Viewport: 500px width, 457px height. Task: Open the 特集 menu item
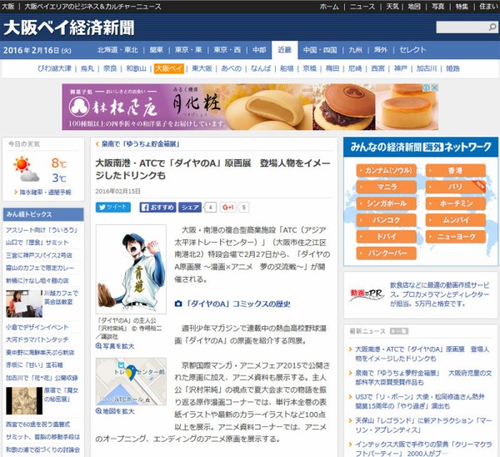coord(462,7)
